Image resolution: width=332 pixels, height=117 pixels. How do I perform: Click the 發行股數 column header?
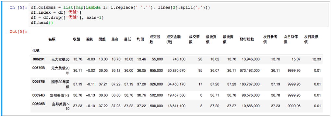coord(247,39)
